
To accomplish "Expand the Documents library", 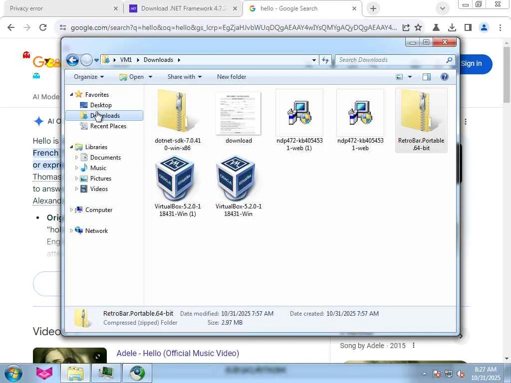I will coord(76,158).
